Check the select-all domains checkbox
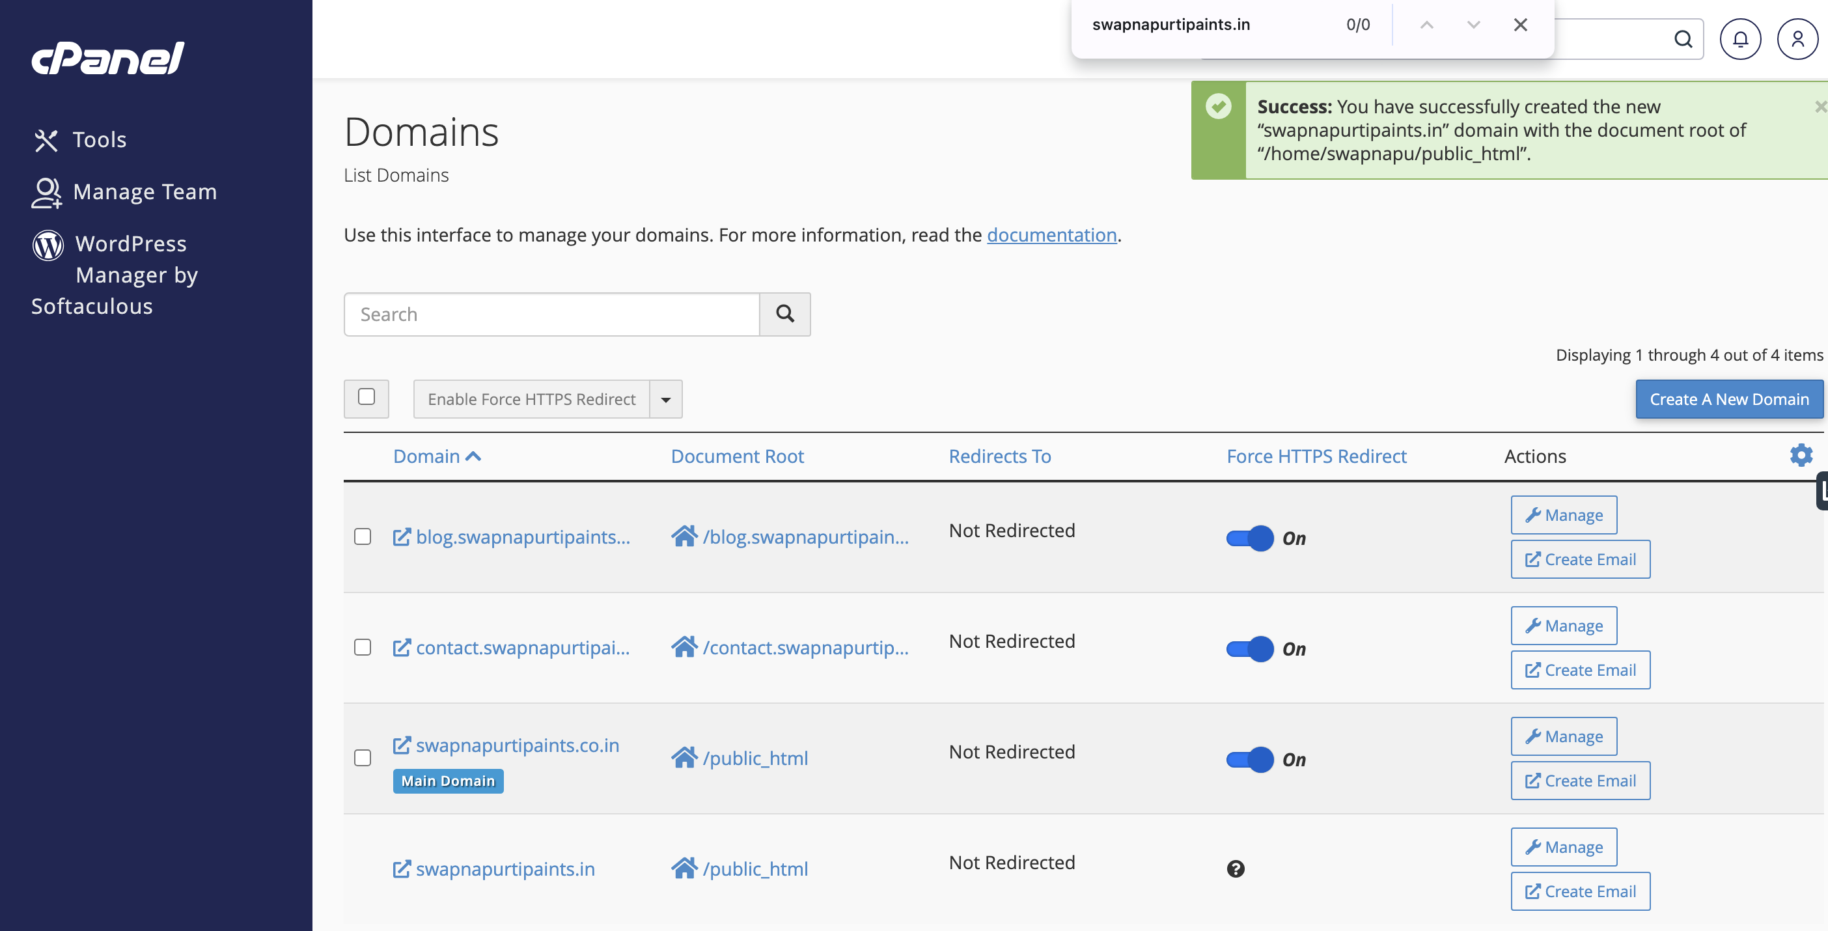Screen dimensions: 1828x931 click(x=366, y=396)
